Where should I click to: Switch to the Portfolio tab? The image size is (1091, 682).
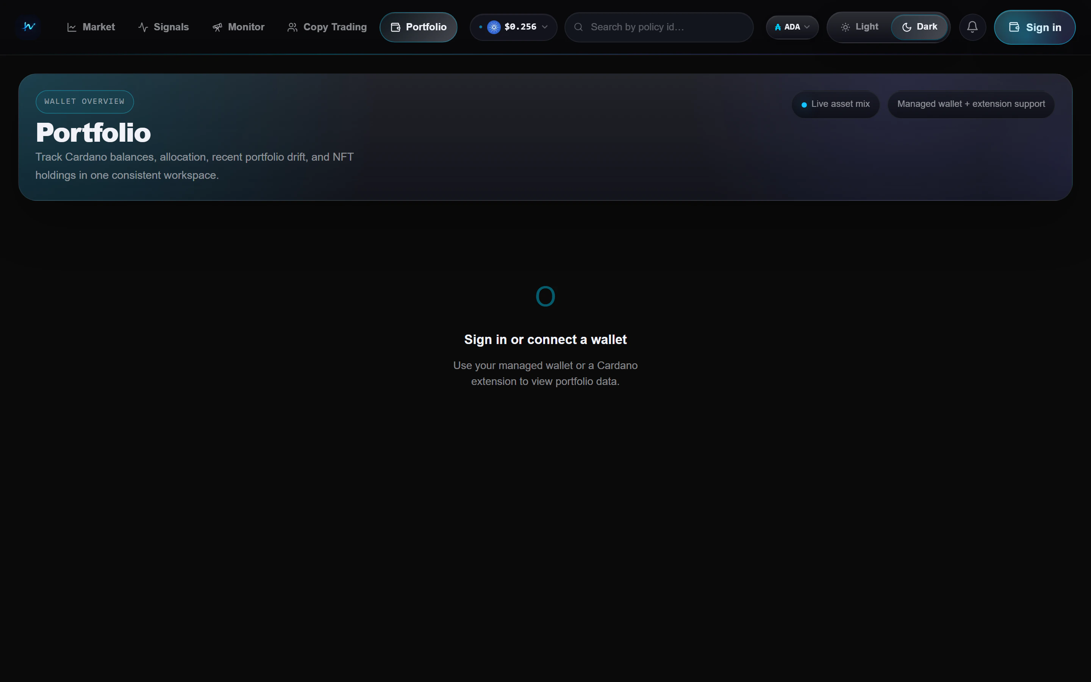418,27
